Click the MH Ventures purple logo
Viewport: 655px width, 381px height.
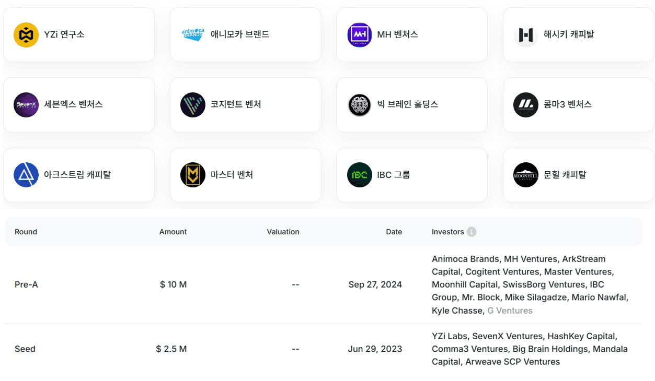360,35
